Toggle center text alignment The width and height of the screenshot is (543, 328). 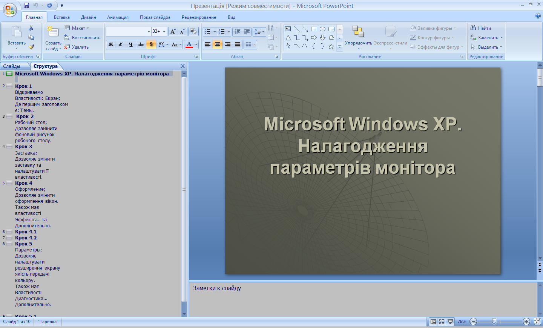[218, 44]
